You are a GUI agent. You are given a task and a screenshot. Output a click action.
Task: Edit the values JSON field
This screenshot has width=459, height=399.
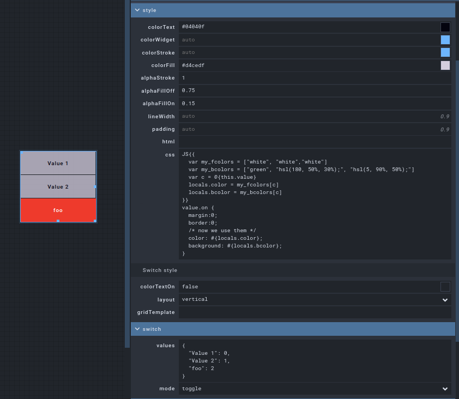(x=315, y=360)
